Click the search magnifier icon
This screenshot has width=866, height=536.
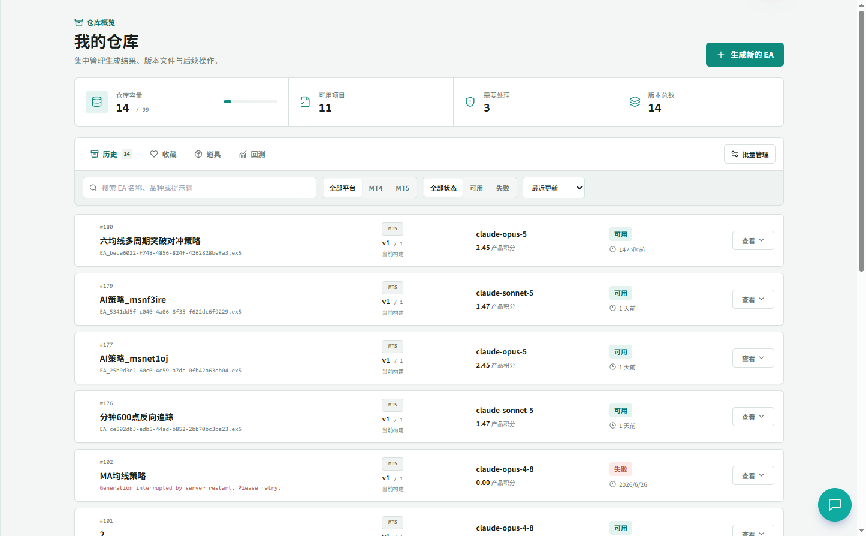click(x=93, y=188)
